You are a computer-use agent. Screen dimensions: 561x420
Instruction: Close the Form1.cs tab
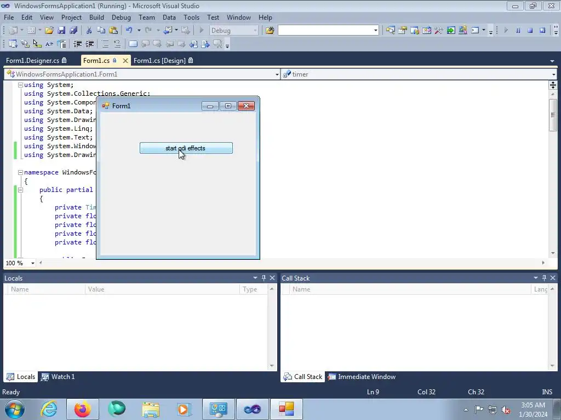pos(125,61)
